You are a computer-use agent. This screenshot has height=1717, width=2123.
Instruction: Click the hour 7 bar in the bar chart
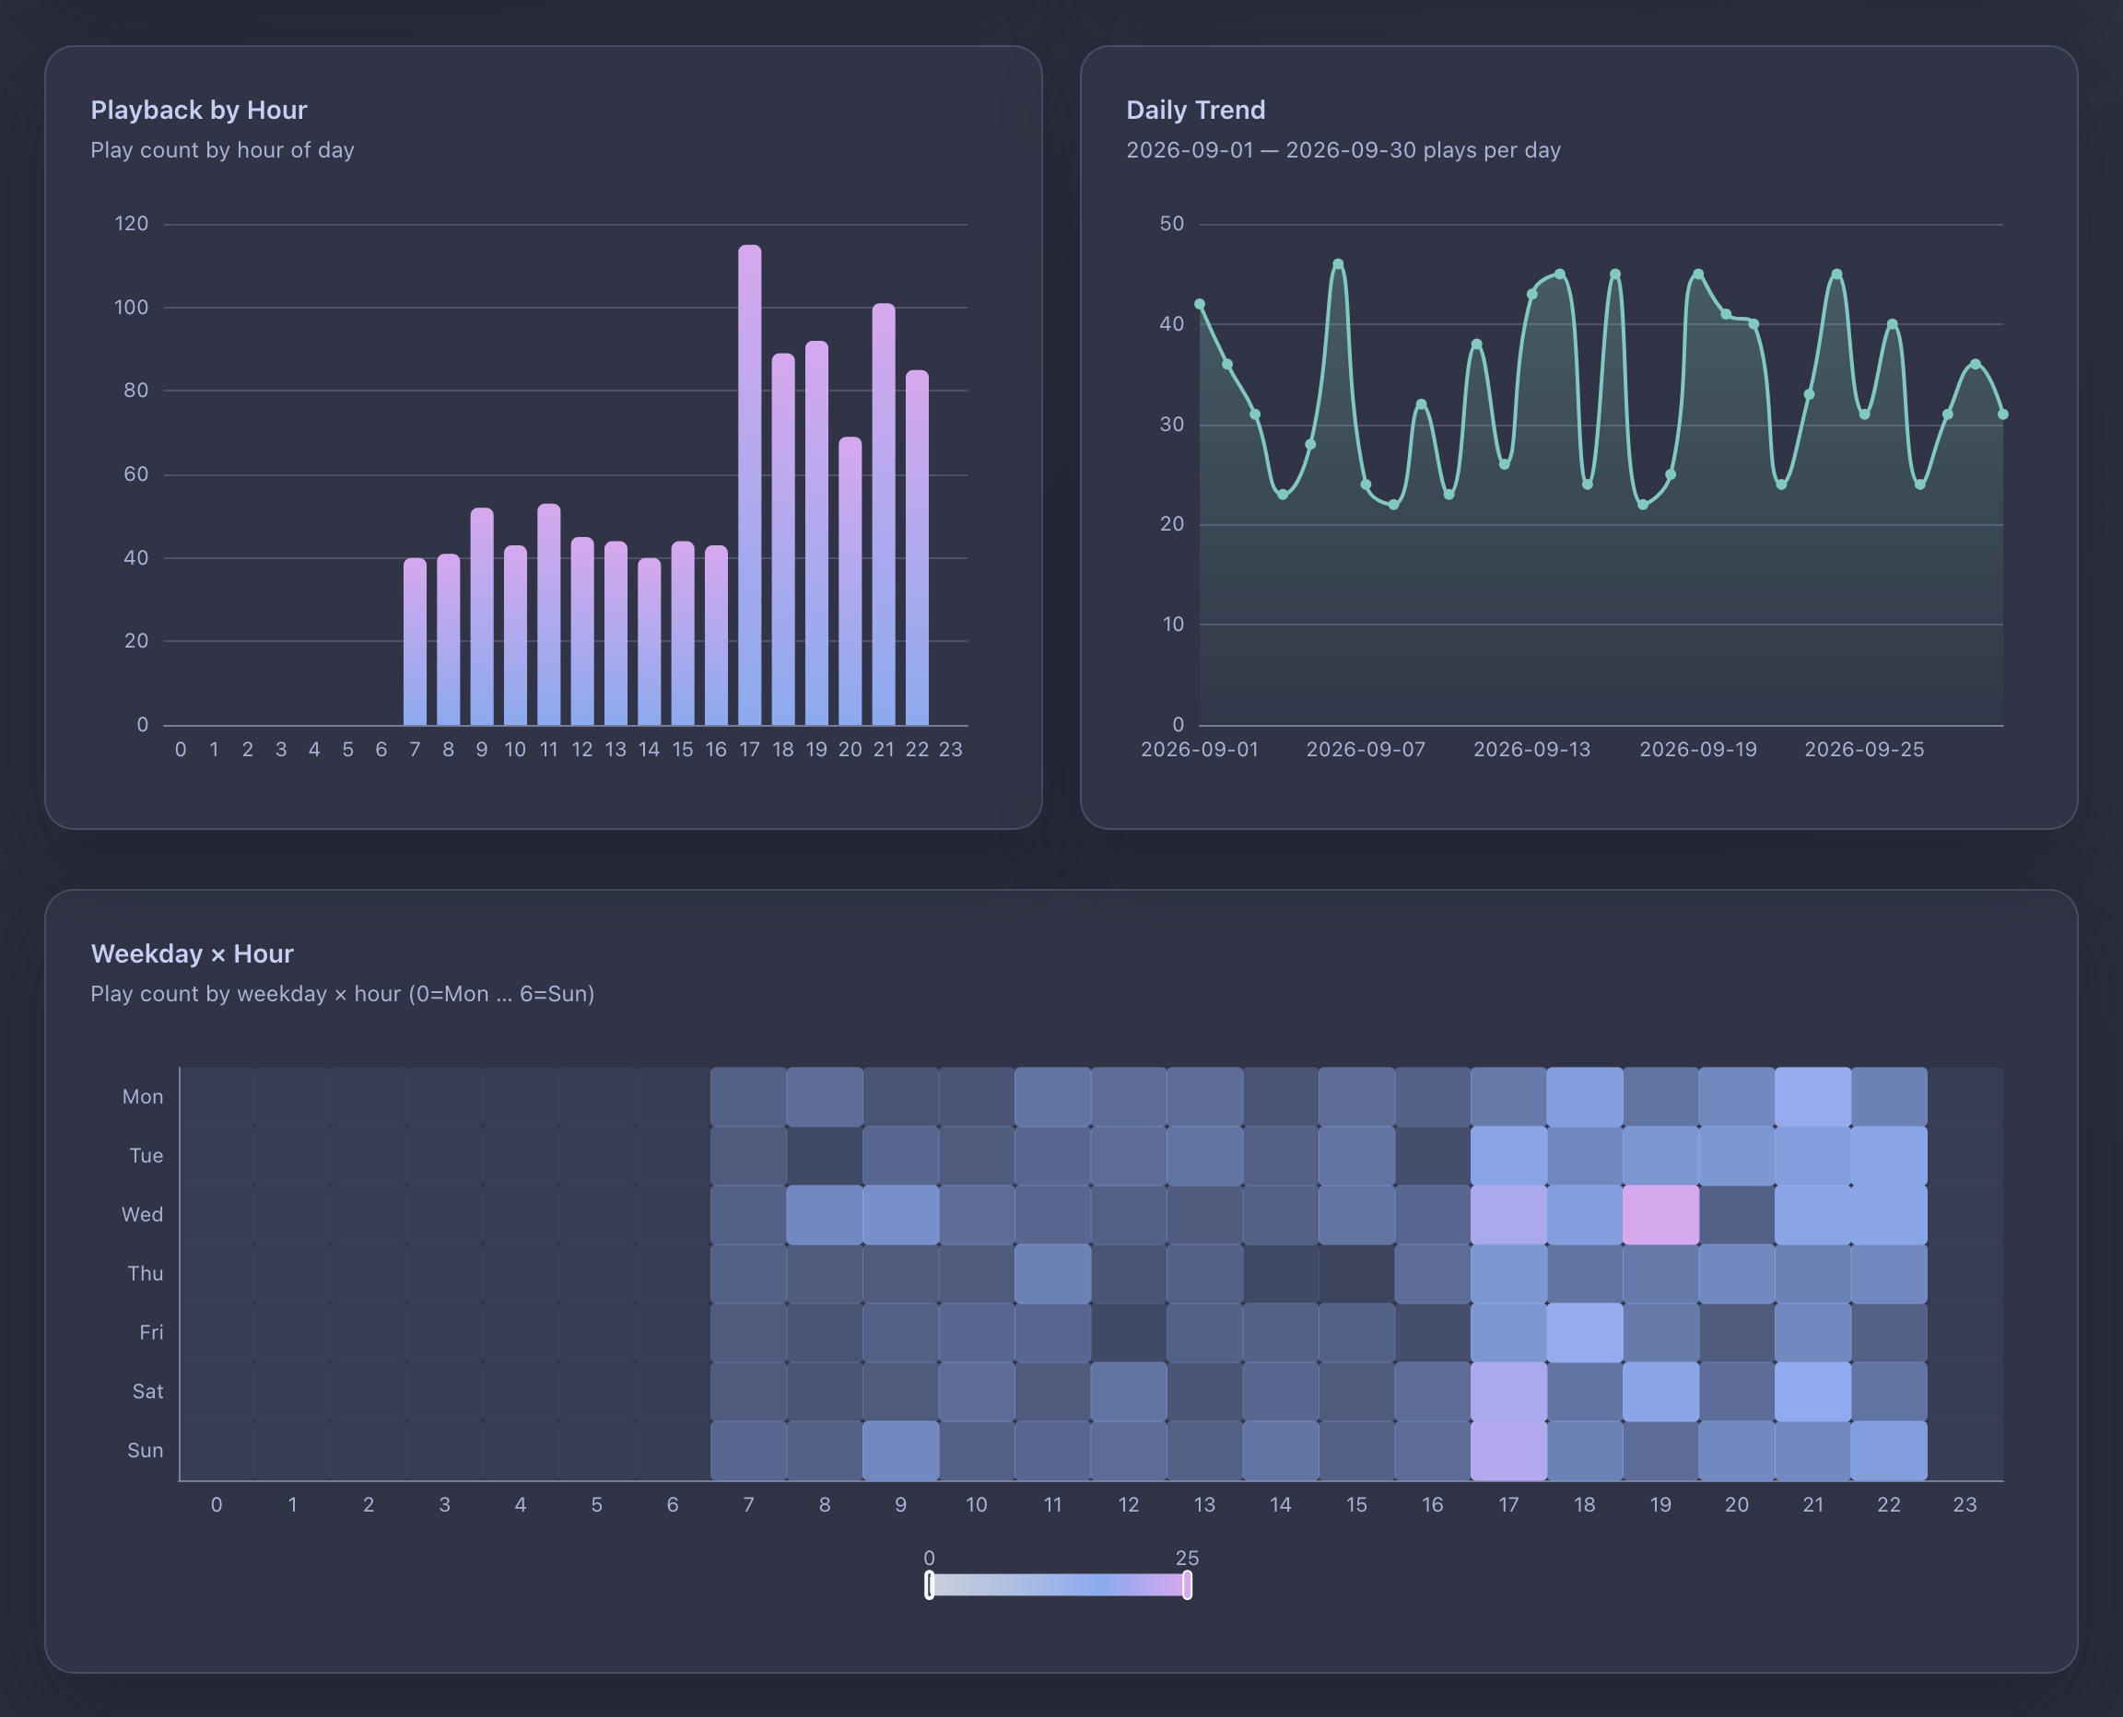pyautogui.click(x=415, y=641)
